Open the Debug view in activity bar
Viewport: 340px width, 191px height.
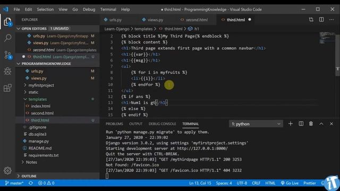tap(7, 71)
